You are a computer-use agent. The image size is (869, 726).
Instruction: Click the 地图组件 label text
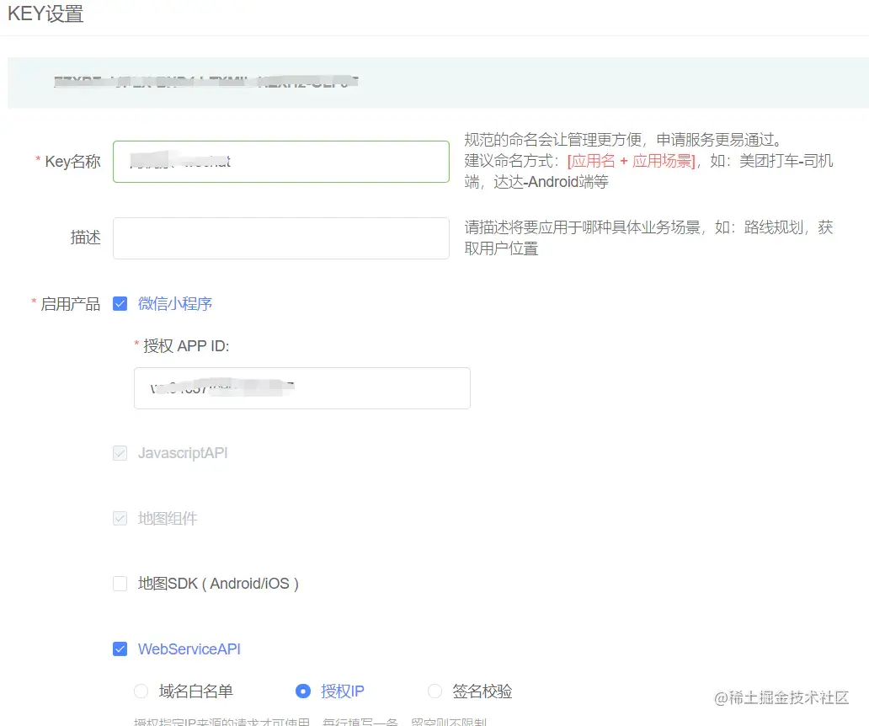point(168,518)
